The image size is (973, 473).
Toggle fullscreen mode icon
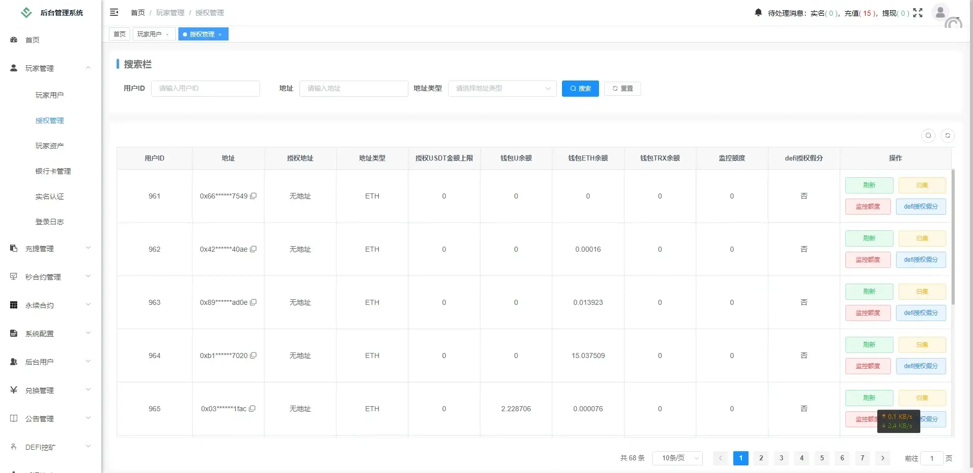(918, 13)
